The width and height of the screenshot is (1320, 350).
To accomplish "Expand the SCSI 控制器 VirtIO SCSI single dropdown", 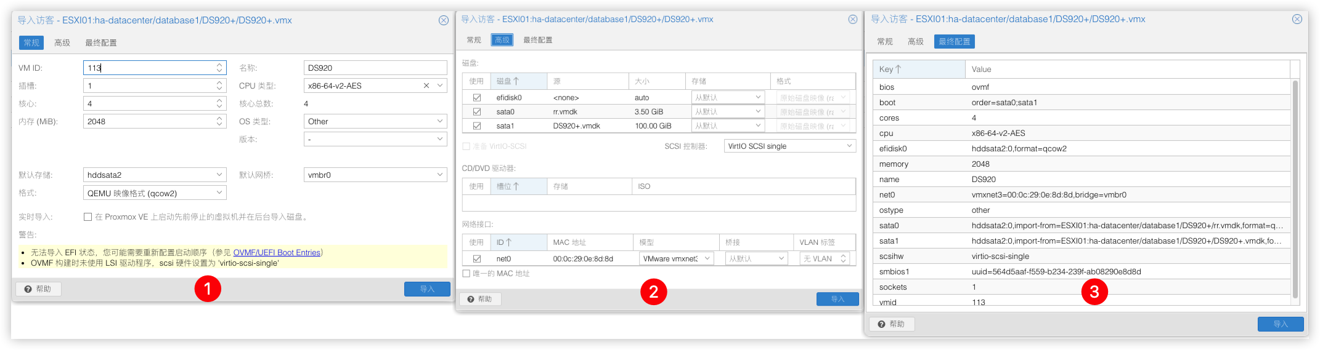I will coord(849,146).
